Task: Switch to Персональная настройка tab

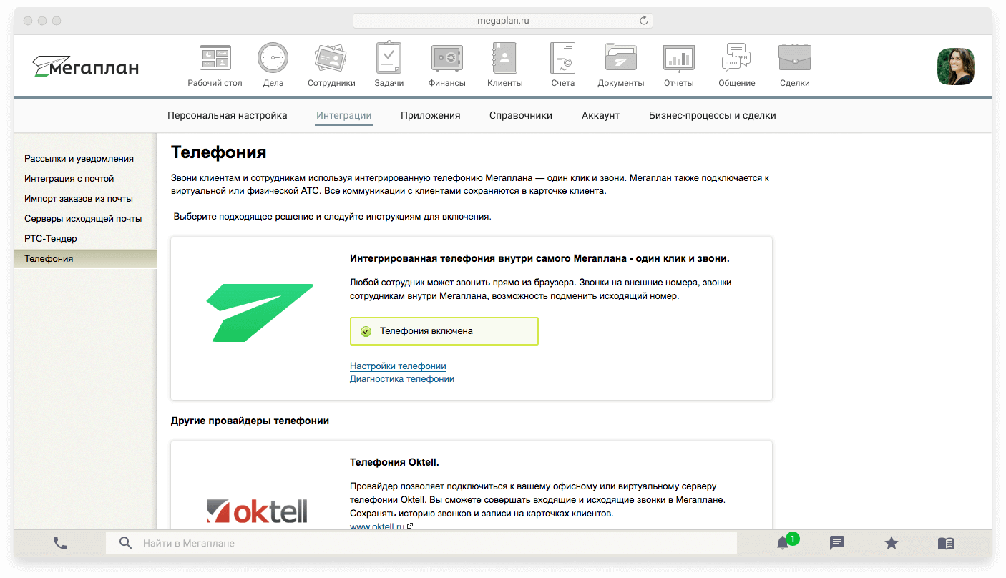Action: pos(228,115)
